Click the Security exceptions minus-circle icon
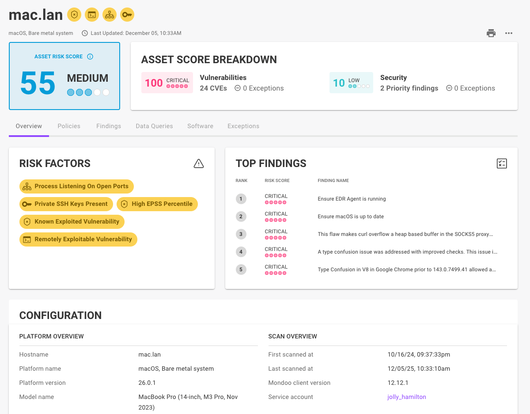Image resolution: width=530 pixels, height=414 pixels. tap(449, 88)
